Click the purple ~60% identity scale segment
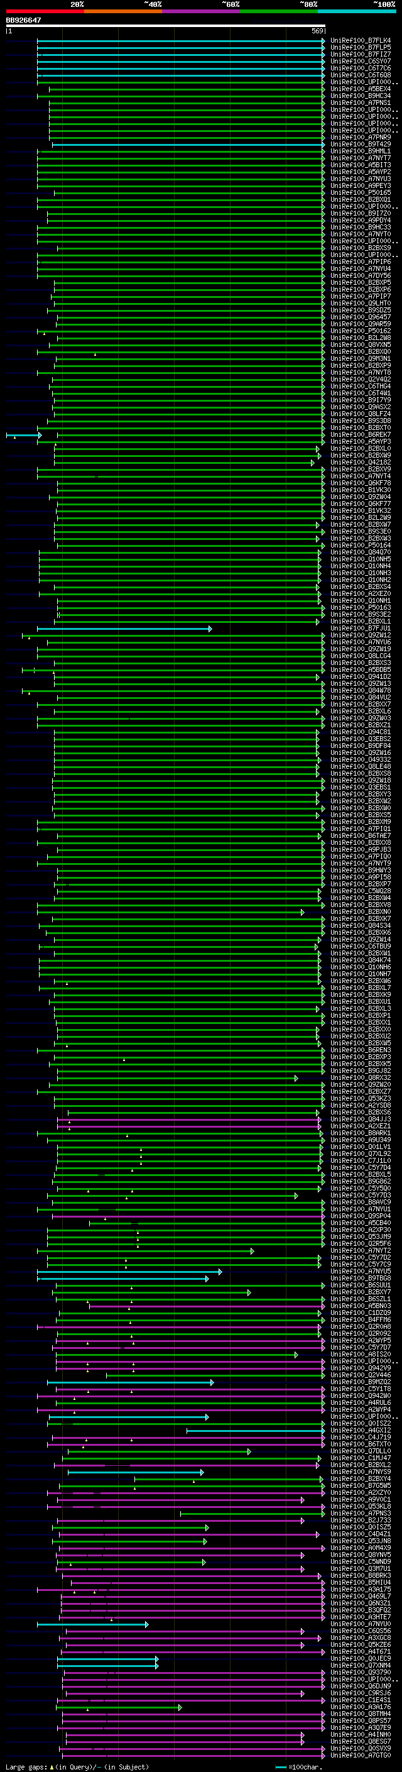 point(202,12)
